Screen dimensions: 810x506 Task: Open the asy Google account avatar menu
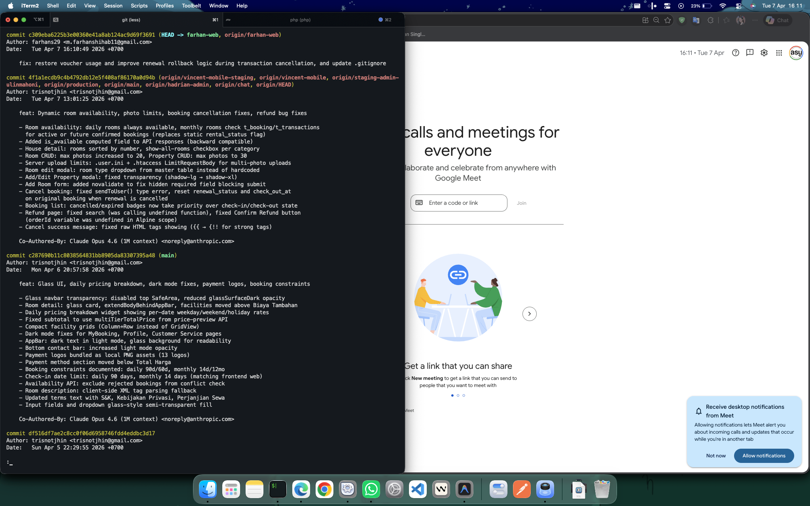796,53
